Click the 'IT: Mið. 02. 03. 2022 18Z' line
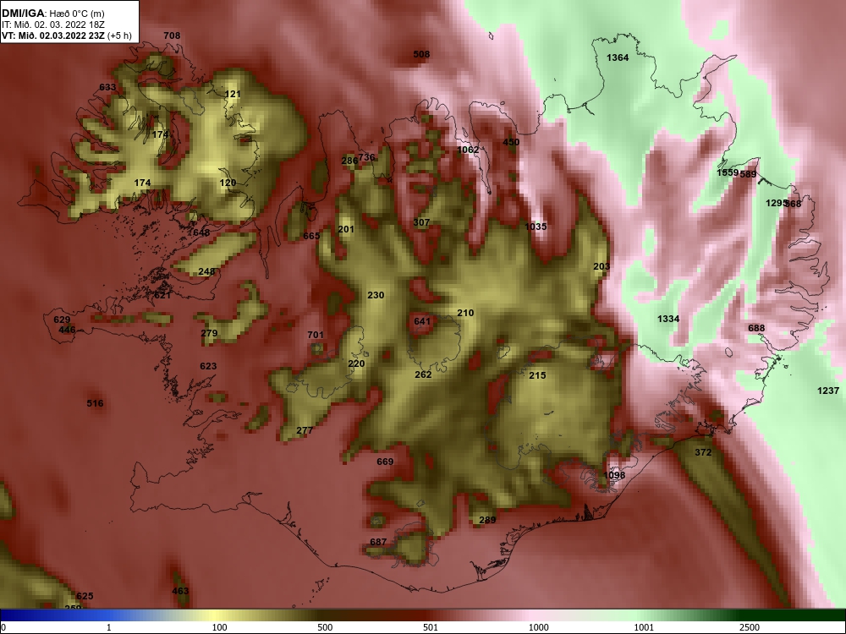Viewport: 846px width, 634px height. [52, 25]
